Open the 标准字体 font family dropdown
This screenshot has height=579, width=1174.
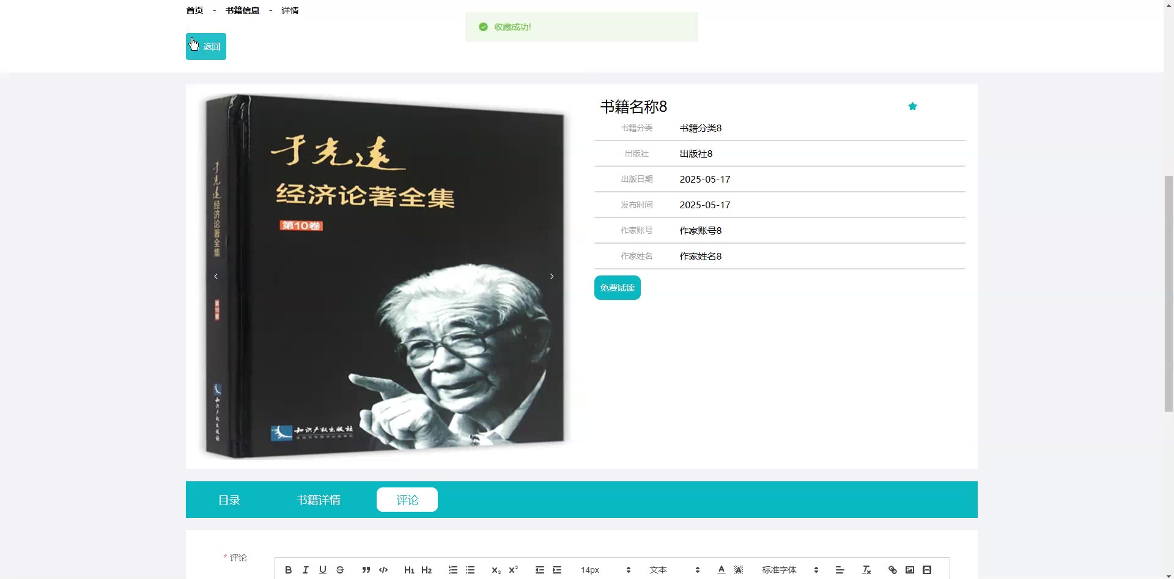(790, 570)
